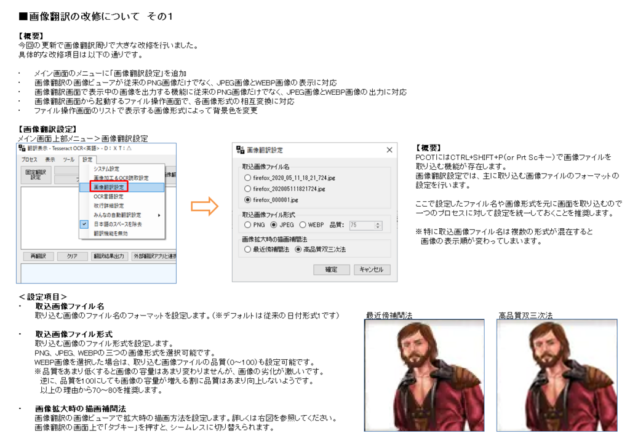Image resolution: width=630 pixels, height=441 pixels.
Task: Open the プロセス menu
Action: click(30, 159)
